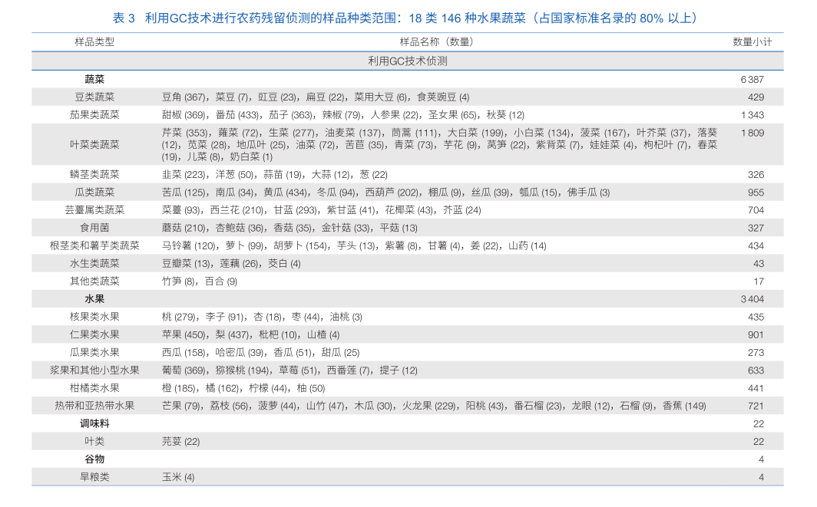Viewport: 817px width, 507px height.
Task: Click the 利用GC技术侦测 section banner
Action: tap(408, 61)
